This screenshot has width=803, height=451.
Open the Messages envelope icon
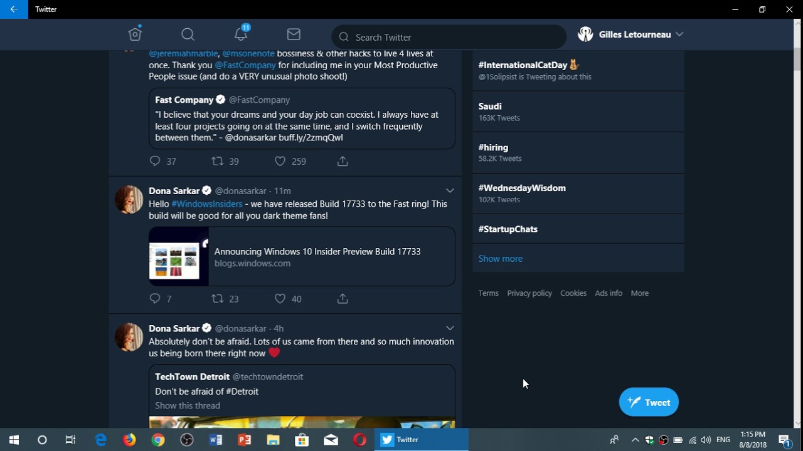[x=294, y=34]
